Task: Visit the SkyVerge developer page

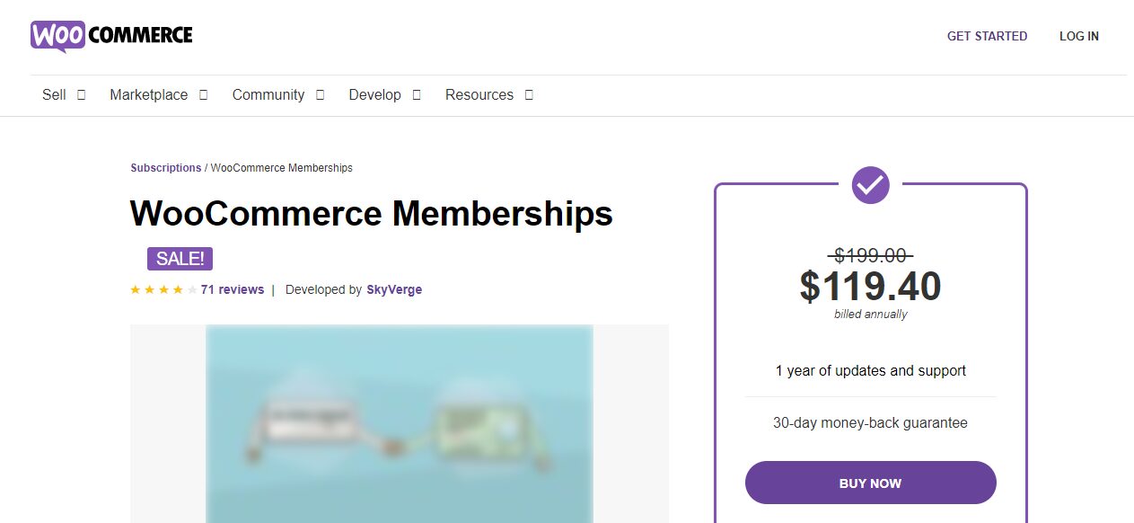Action: coord(393,289)
